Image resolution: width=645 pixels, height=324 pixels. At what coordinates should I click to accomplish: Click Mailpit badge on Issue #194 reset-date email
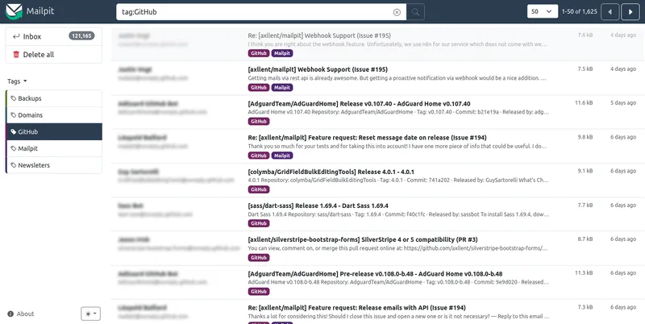tap(282, 156)
